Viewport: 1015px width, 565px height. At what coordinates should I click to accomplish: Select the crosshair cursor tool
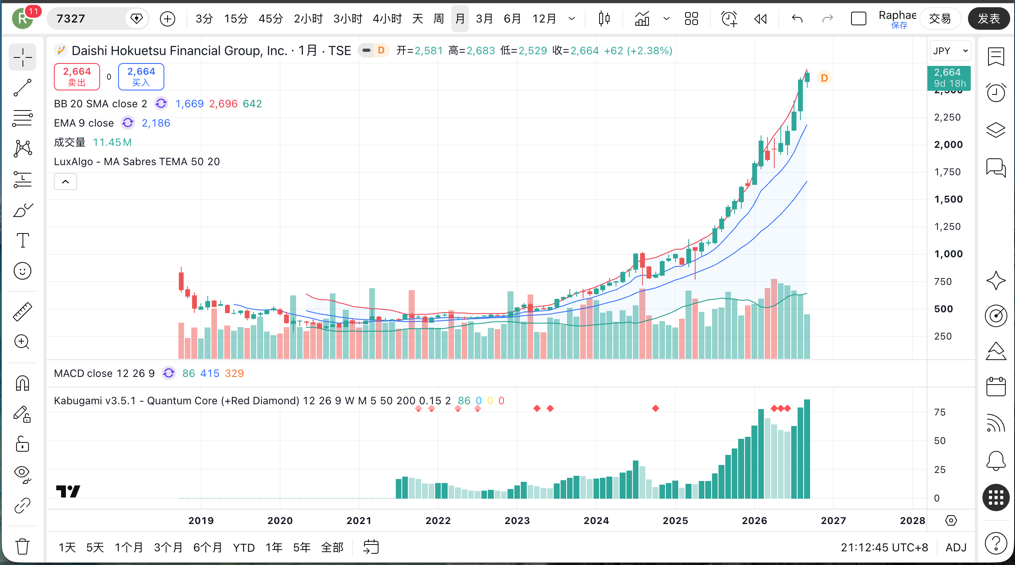23,57
